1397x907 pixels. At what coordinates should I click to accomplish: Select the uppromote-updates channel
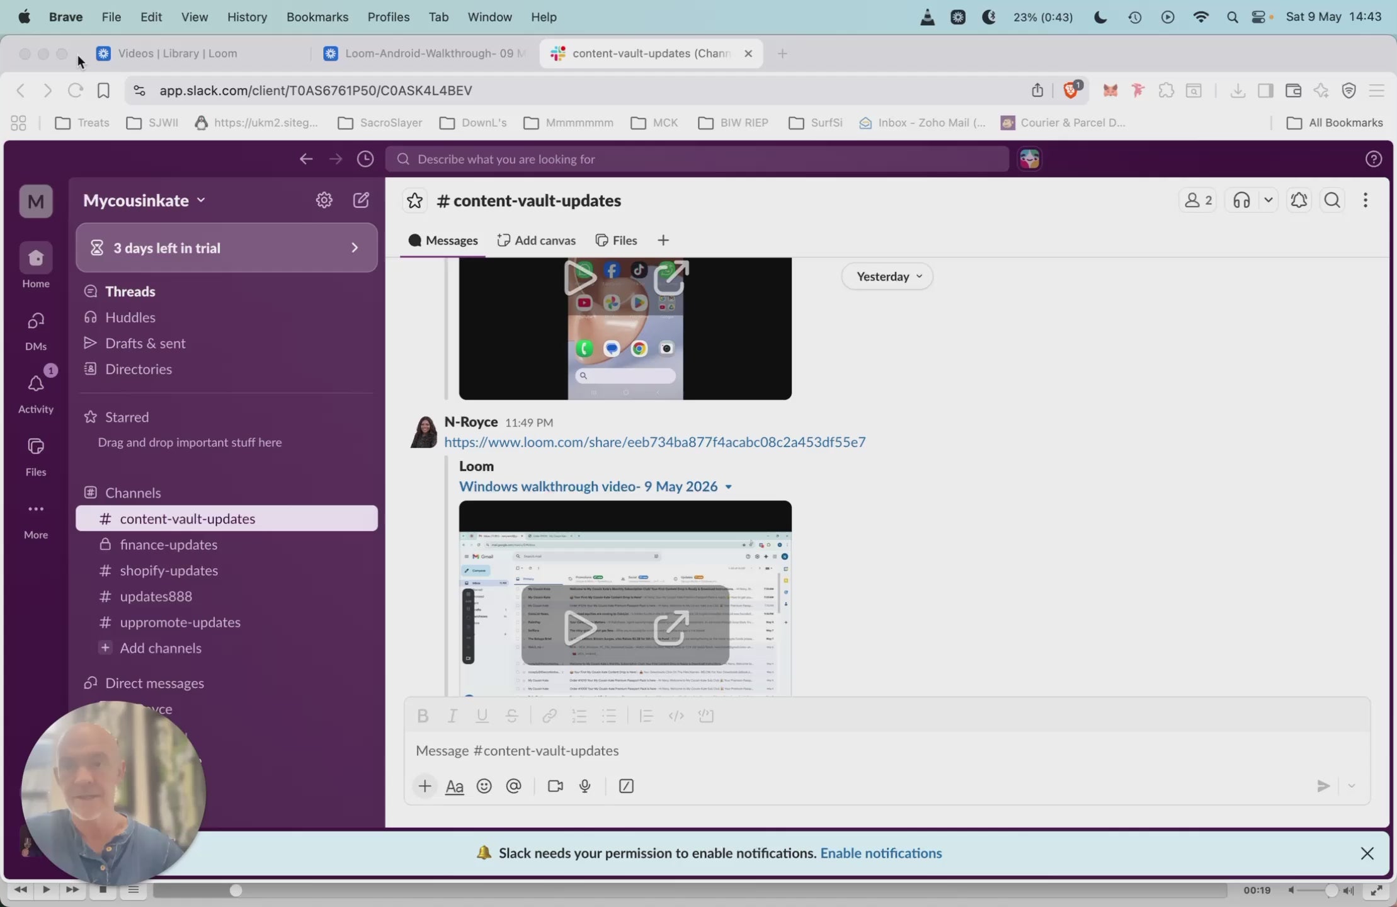pyautogui.click(x=227, y=622)
